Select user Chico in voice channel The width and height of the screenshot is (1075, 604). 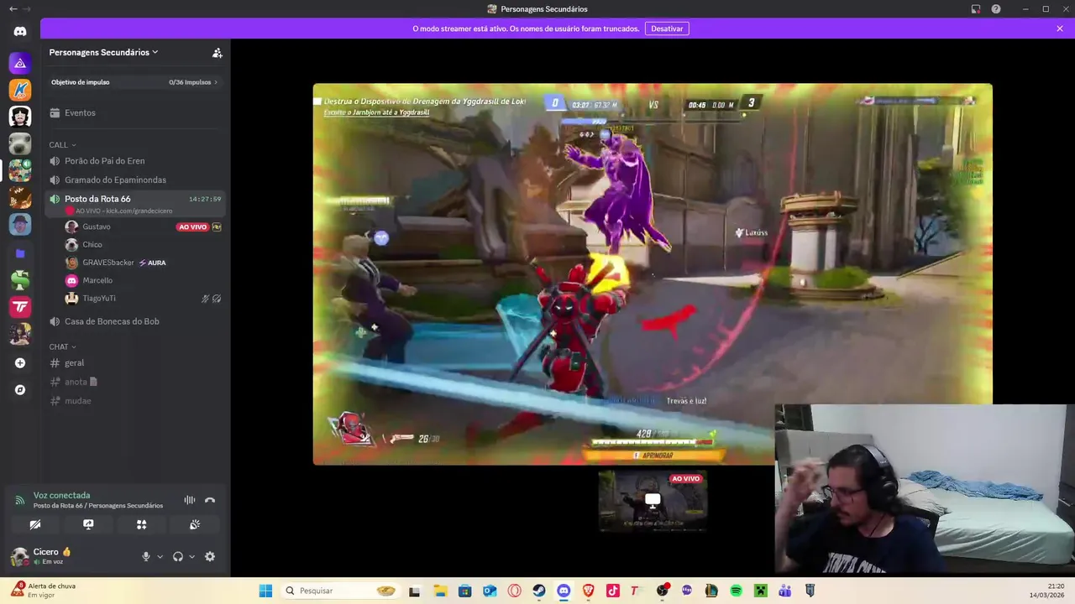92,245
